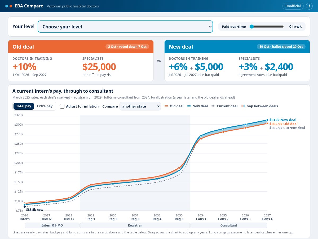This screenshot has height=239, width=318.
Task: Click the '0 h/wk' overtime value
Action: 295,27
